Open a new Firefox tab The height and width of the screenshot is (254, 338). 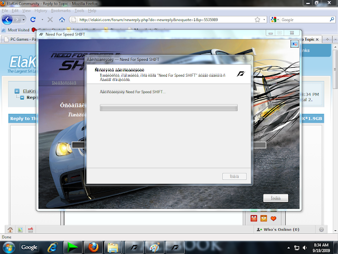[x=327, y=39]
